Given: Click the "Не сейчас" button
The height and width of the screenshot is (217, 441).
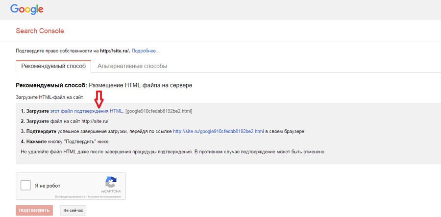Looking at the screenshot, I should click(73, 211).
